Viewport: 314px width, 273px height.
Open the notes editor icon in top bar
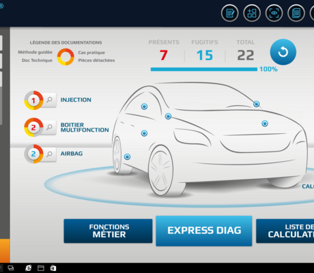230,13
